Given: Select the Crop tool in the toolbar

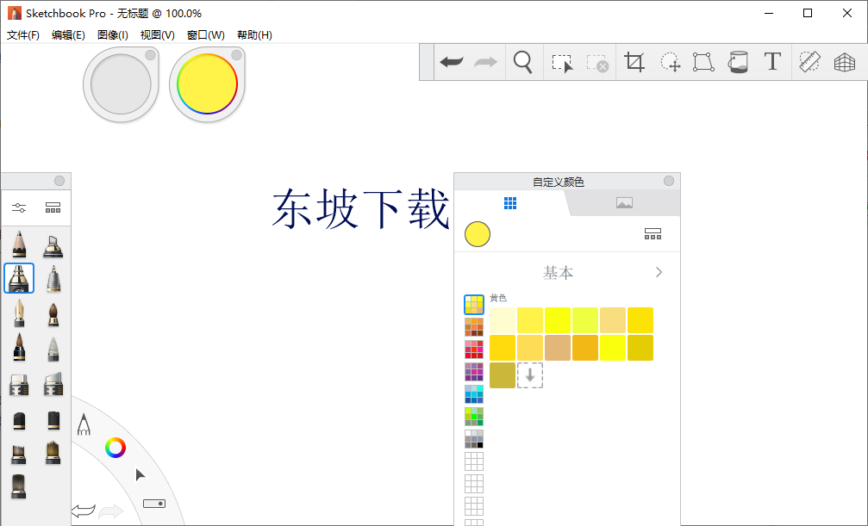Looking at the screenshot, I should click(x=634, y=61).
